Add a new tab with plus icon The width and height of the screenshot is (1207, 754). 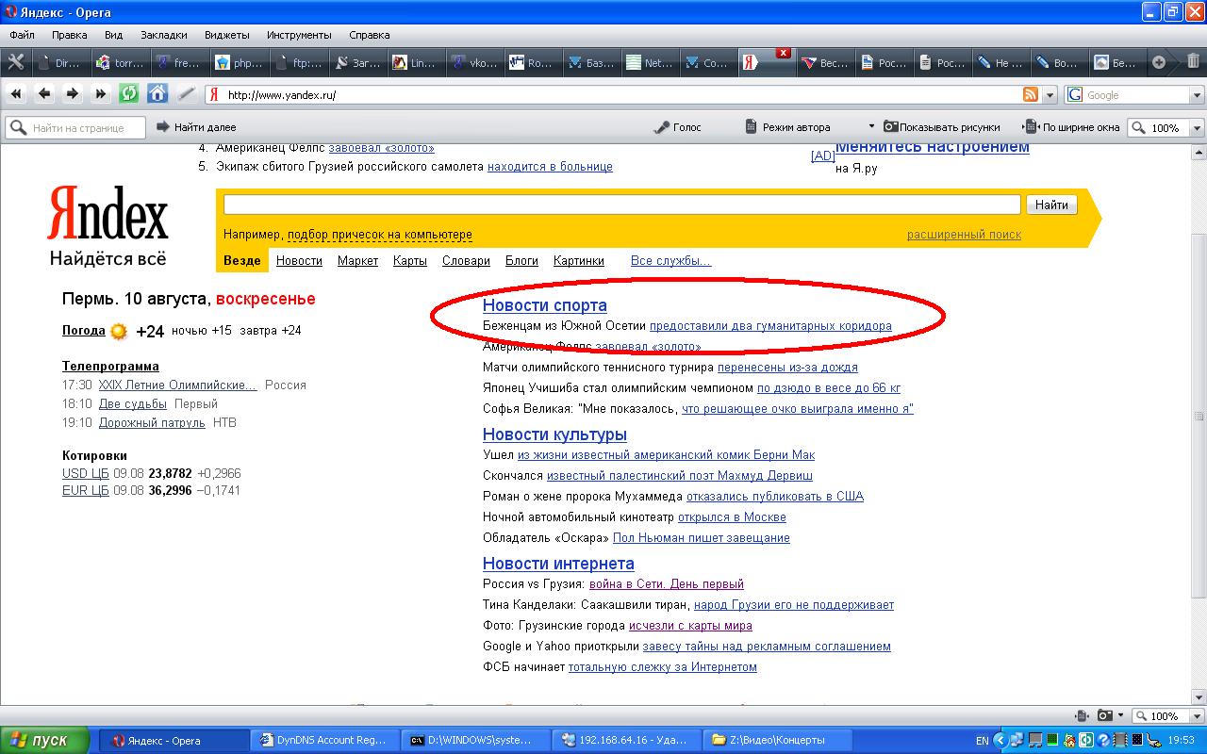1159,62
